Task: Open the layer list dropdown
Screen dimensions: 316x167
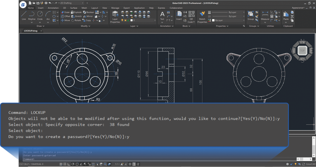Action: [155, 20]
